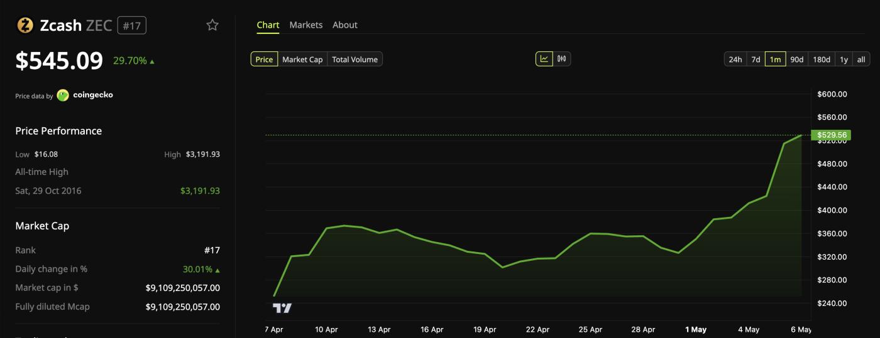Click the 29.70% price change indicator
The height and width of the screenshot is (338, 880).
coord(134,61)
